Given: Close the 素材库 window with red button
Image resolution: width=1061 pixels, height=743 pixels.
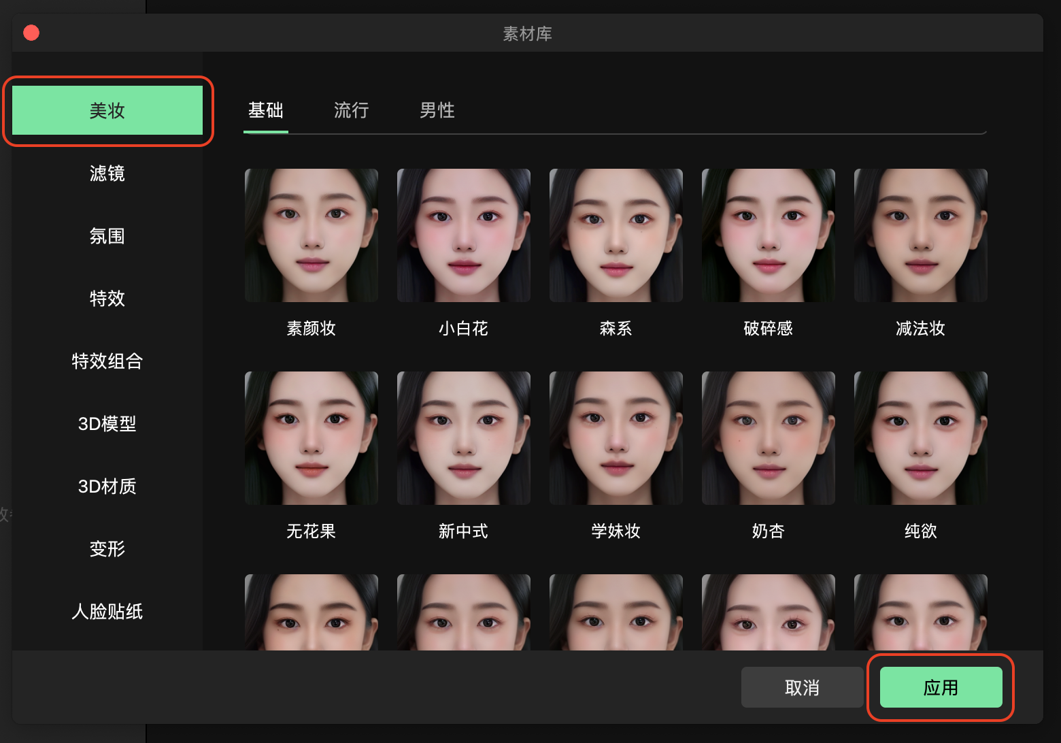Looking at the screenshot, I should [x=31, y=33].
